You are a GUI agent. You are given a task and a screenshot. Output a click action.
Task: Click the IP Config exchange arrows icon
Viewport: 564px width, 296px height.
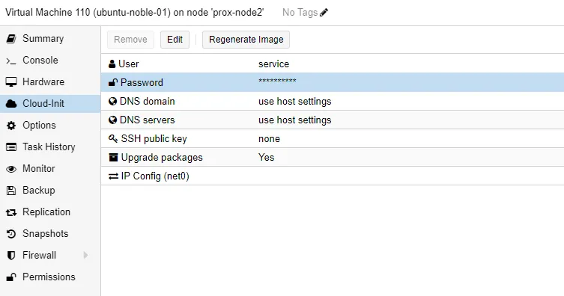click(113, 176)
